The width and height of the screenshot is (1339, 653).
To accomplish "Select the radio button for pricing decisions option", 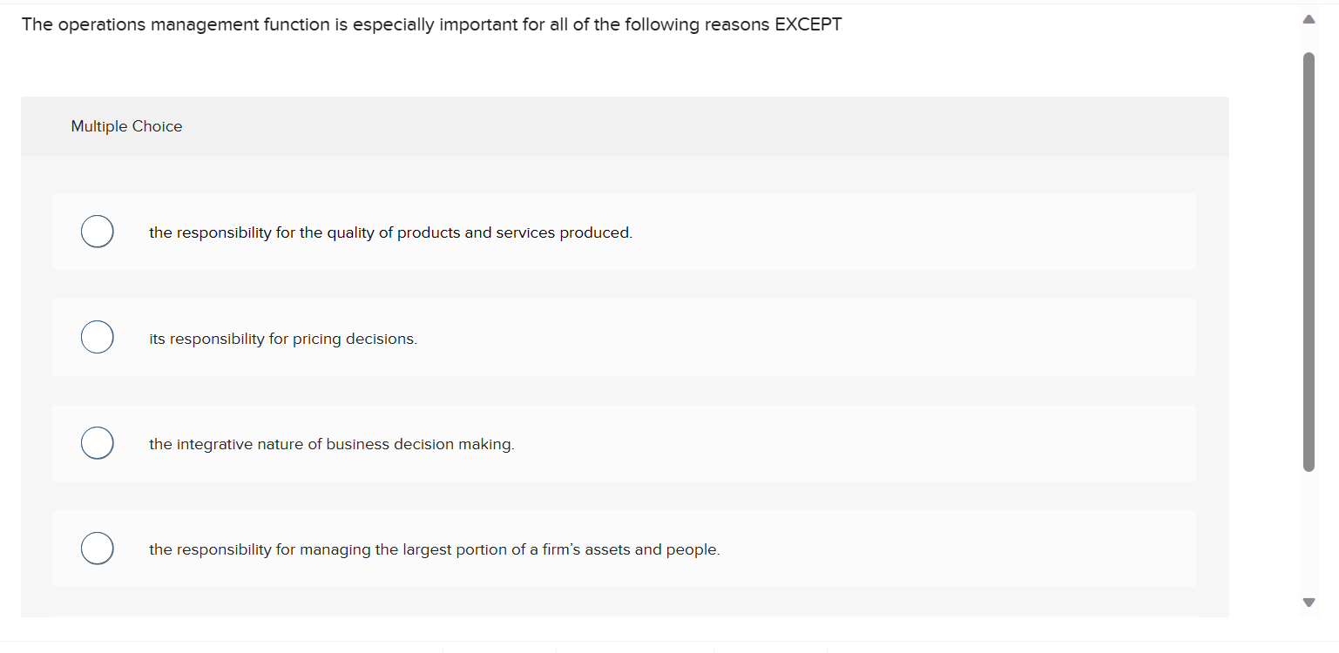I will 97,336.
